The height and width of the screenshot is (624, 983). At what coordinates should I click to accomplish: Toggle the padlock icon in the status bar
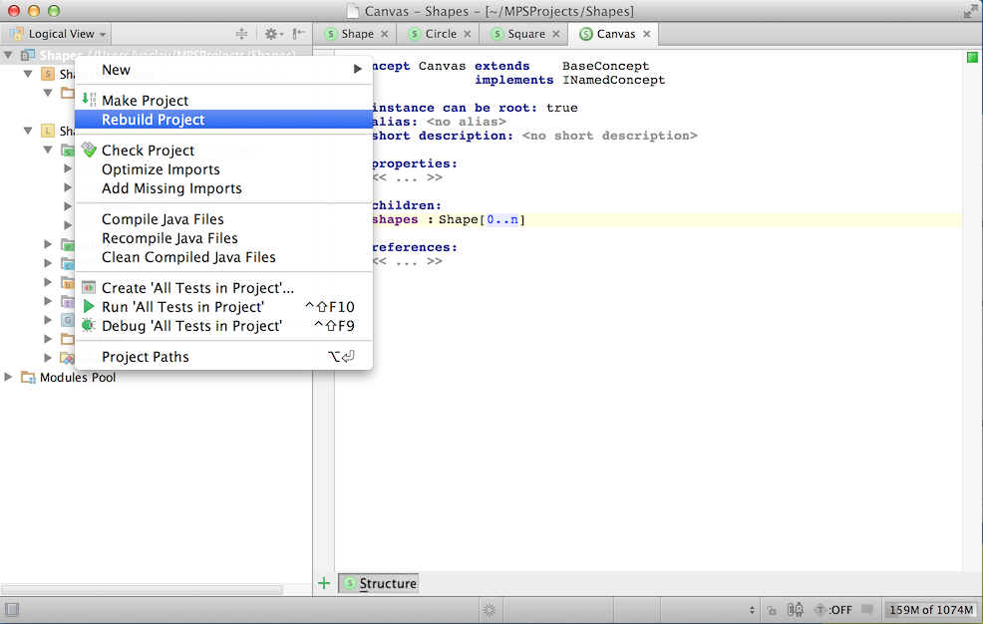click(x=771, y=609)
